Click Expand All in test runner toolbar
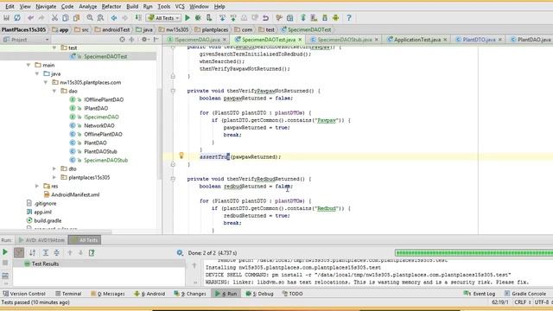The width and height of the screenshot is (553, 311). pos(46,252)
